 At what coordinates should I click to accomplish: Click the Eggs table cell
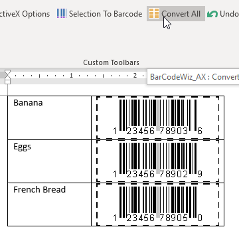pos(50,161)
